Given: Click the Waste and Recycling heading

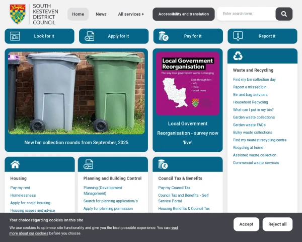Looking at the screenshot, I should (253, 70).
